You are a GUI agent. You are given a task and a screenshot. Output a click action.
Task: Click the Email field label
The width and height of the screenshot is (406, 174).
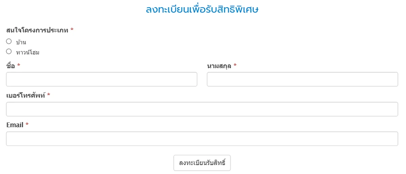coord(15,125)
